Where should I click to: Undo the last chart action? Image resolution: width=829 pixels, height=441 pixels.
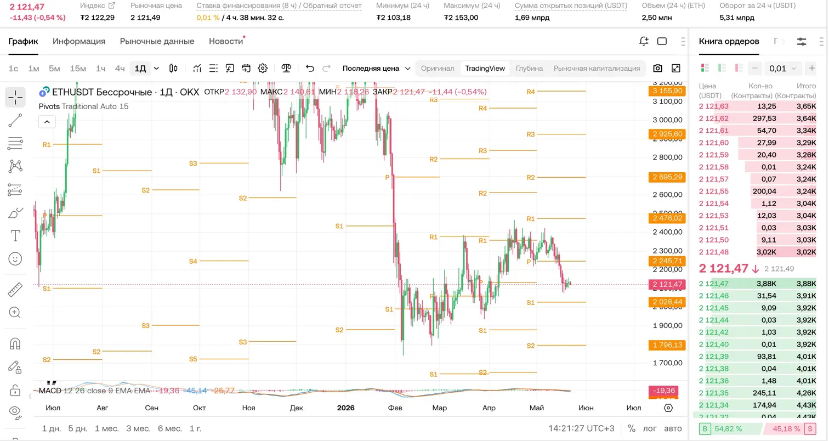pos(310,69)
